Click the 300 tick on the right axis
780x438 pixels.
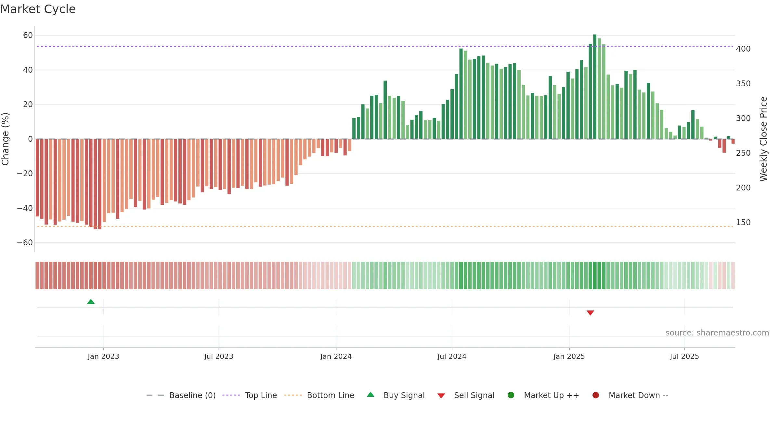tap(743, 118)
